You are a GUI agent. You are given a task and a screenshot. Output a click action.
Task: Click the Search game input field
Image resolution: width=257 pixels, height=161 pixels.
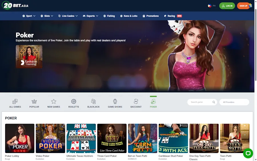click(x=200, y=102)
